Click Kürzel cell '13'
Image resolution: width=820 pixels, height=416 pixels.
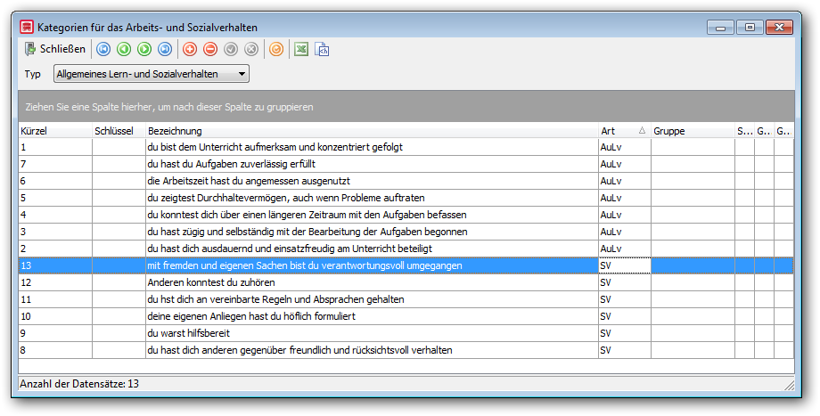point(55,265)
